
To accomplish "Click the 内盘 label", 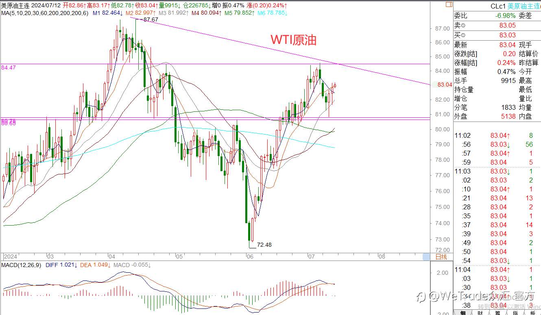I will pos(526,117).
